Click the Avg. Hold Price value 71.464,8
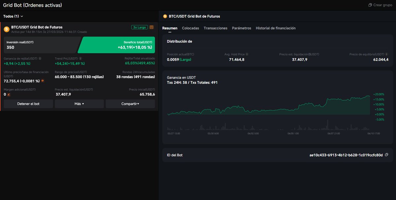This screenshot has width=396, height=200. pyautogui.click(x=237, y=60)
